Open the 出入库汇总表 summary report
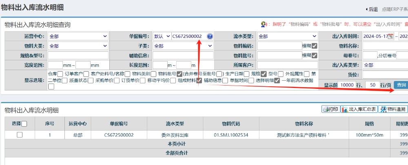Screen dimensions: 408x165 (359, 109)
